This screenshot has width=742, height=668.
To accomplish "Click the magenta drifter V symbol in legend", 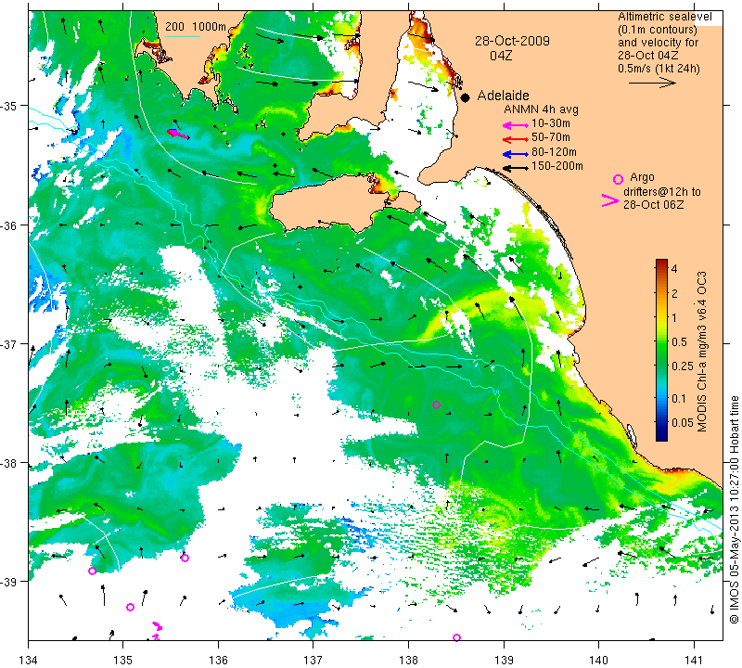I will (x=609, y=200).
